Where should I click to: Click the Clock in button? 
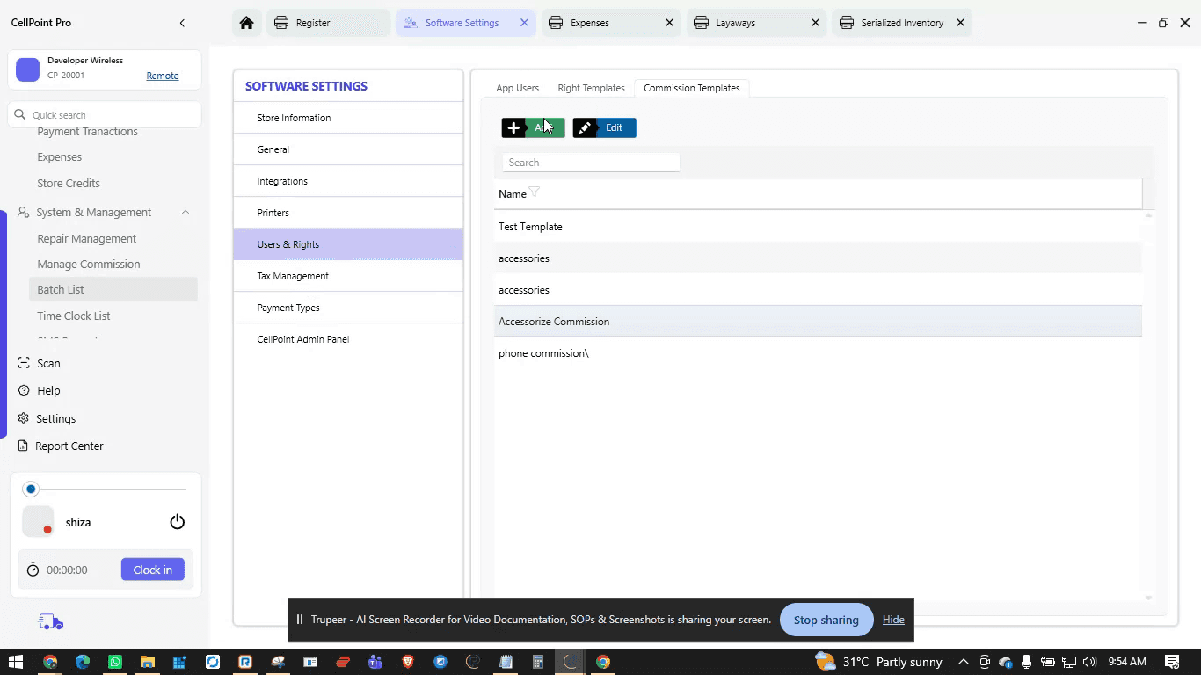[x=153, y=570]
